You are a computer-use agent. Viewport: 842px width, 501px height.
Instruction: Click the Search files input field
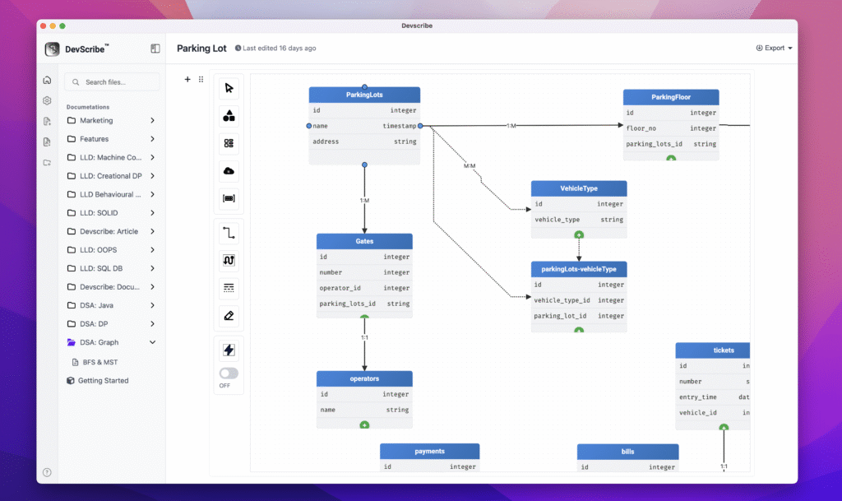coord(113,82)
